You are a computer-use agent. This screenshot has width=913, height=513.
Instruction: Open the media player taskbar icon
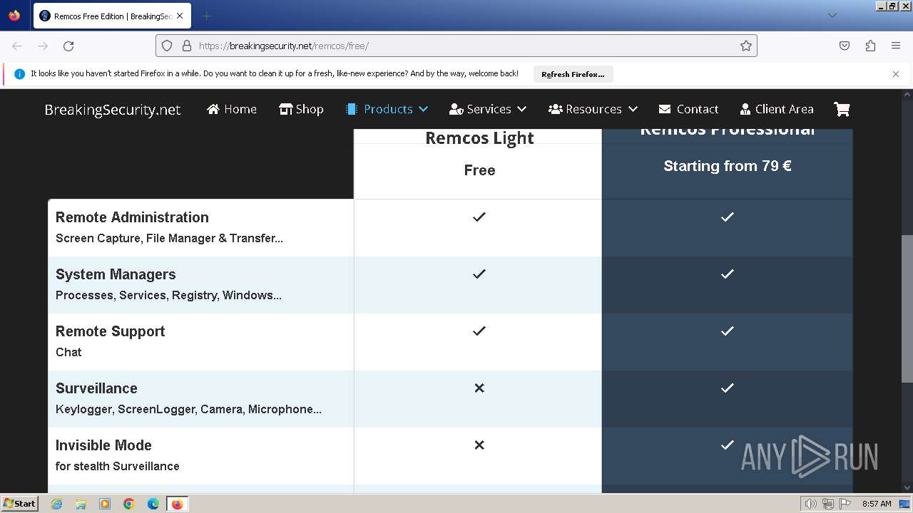[105, 504]
